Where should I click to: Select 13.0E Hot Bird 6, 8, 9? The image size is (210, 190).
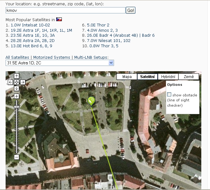tap(31, 46)
